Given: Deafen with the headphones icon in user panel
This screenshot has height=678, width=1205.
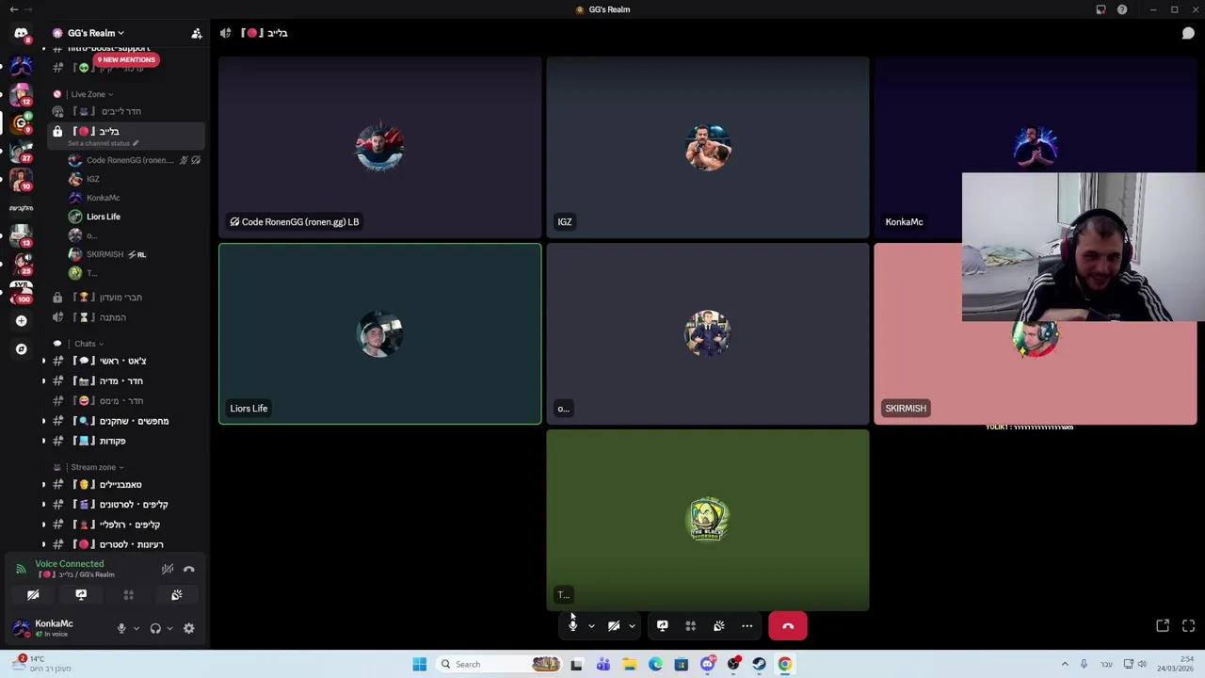Looking at the screenshot, I should pos(155,628).
